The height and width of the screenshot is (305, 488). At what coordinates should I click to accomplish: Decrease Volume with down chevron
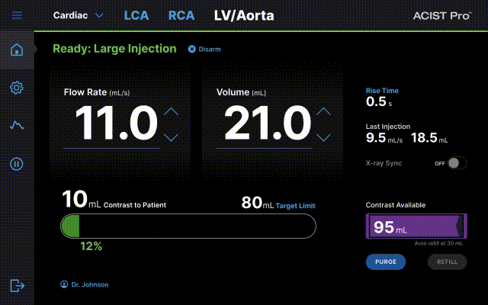[x=324, y=137]
